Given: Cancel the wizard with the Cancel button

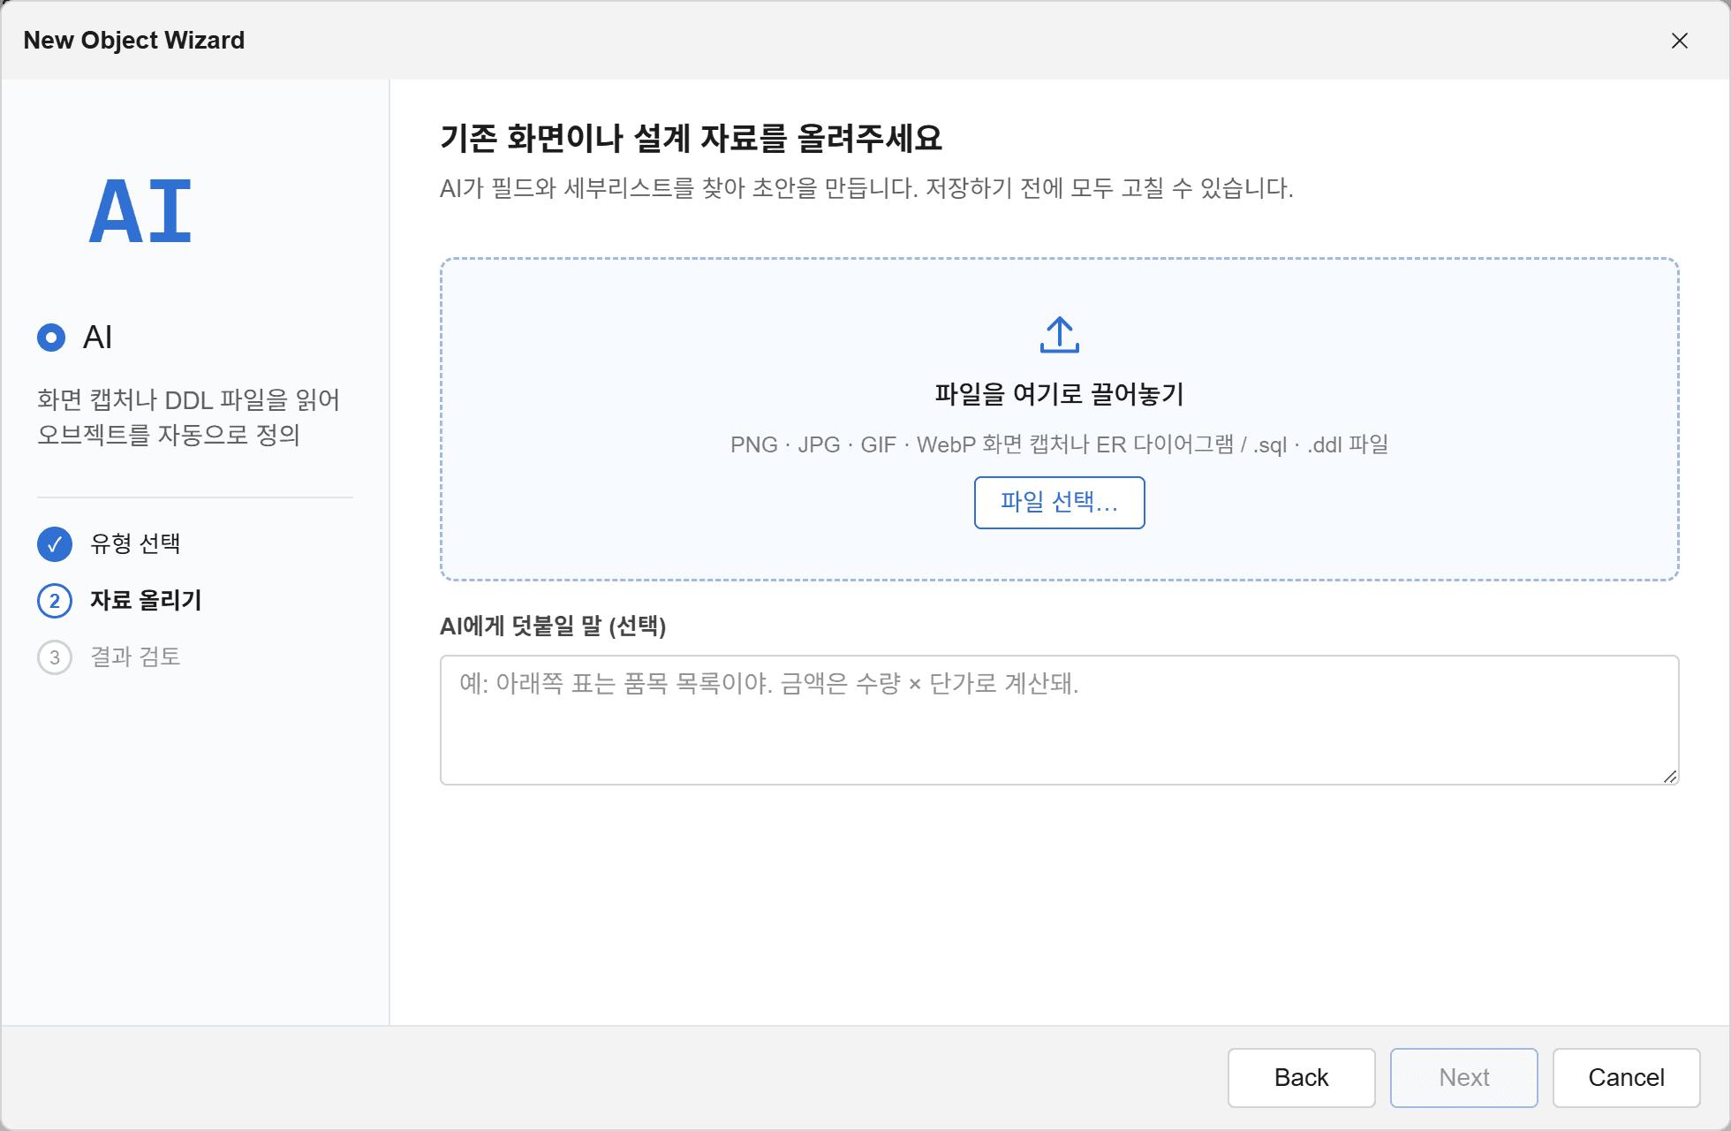Looking at the screenshot, I should [1626, 1077].
